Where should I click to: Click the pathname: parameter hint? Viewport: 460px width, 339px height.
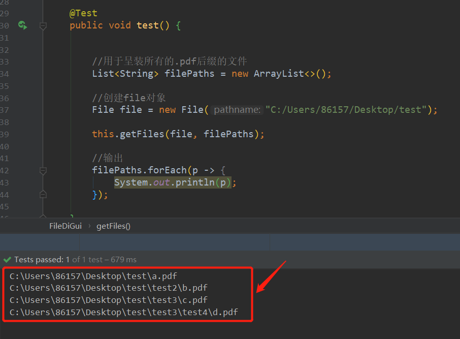coord(237,110)
